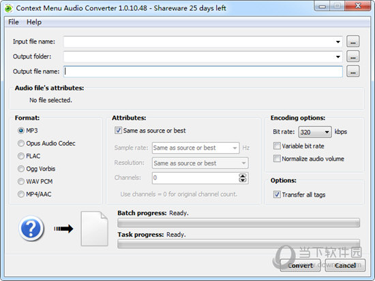Screen dimensions: 375x281
Task: Close the Audio Converter window
Action: (358, 6)
